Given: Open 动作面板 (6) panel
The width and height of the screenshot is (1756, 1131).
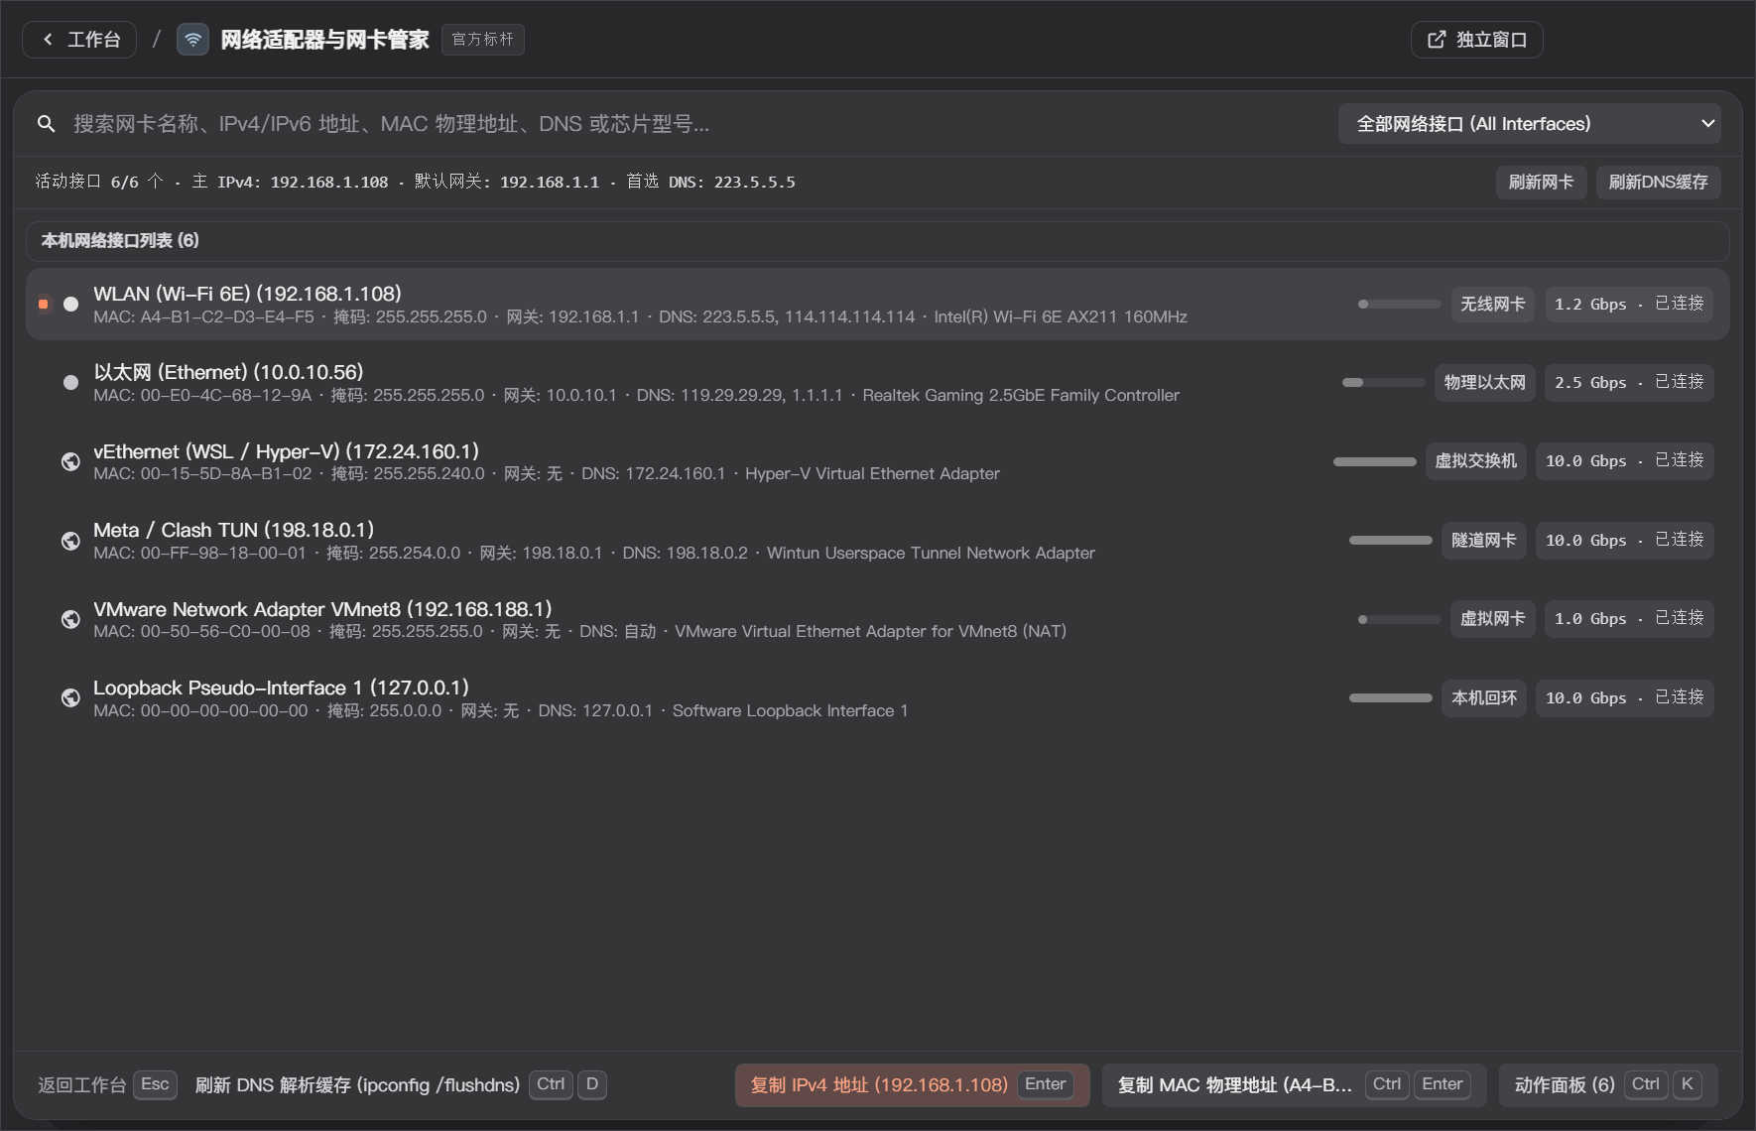Looking at the screenshot, I should coord(1608,1085).
